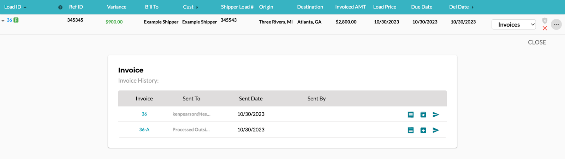The image size is (565, 159).
Task: Click the Destination column header
Action: (310, 7)
